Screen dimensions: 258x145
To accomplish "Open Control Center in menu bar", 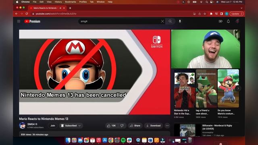I will [212, 2].
